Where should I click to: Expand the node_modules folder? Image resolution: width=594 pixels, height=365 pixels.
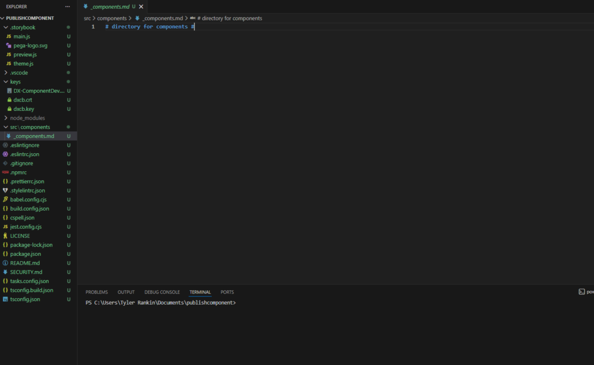pos(6,118)
